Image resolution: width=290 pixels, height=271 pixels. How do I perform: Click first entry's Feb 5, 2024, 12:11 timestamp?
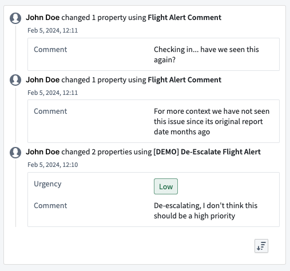pyautogui.click(x=53, y=30)
